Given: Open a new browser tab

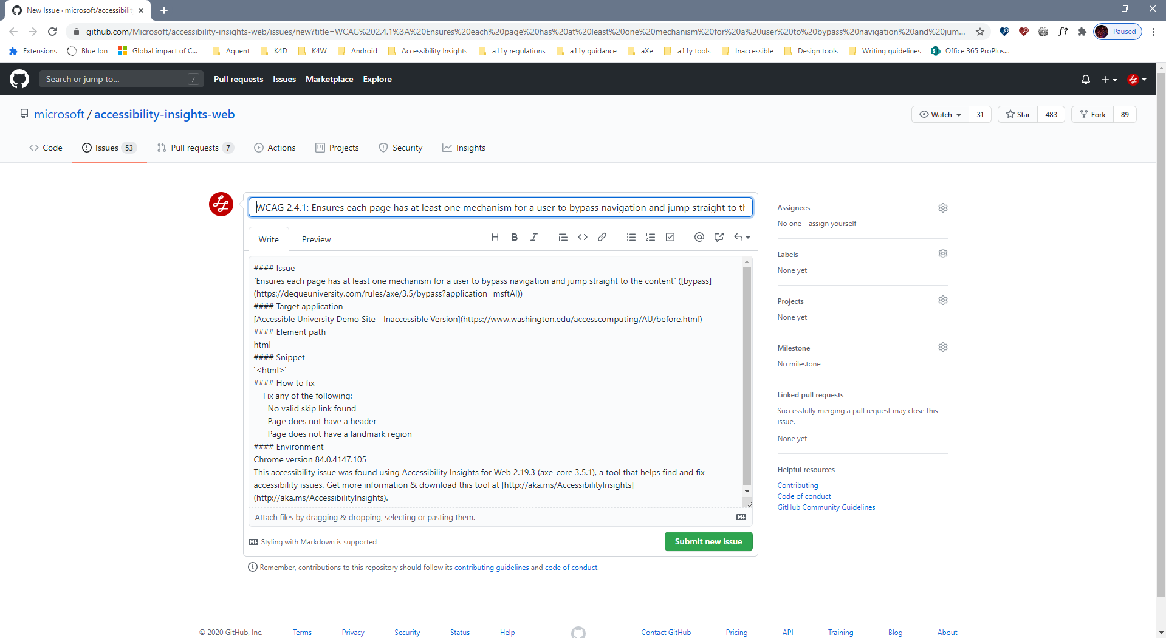Looking at the screenshot, I should [x=164, y=10].
